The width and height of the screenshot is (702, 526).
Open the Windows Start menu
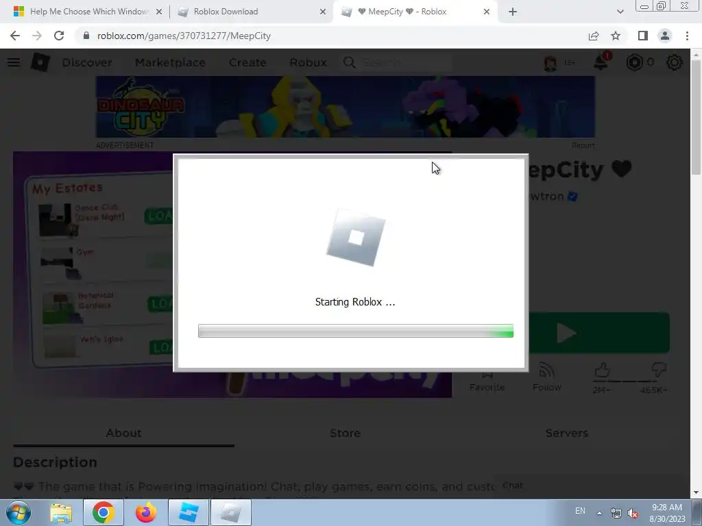coord(19,512)
